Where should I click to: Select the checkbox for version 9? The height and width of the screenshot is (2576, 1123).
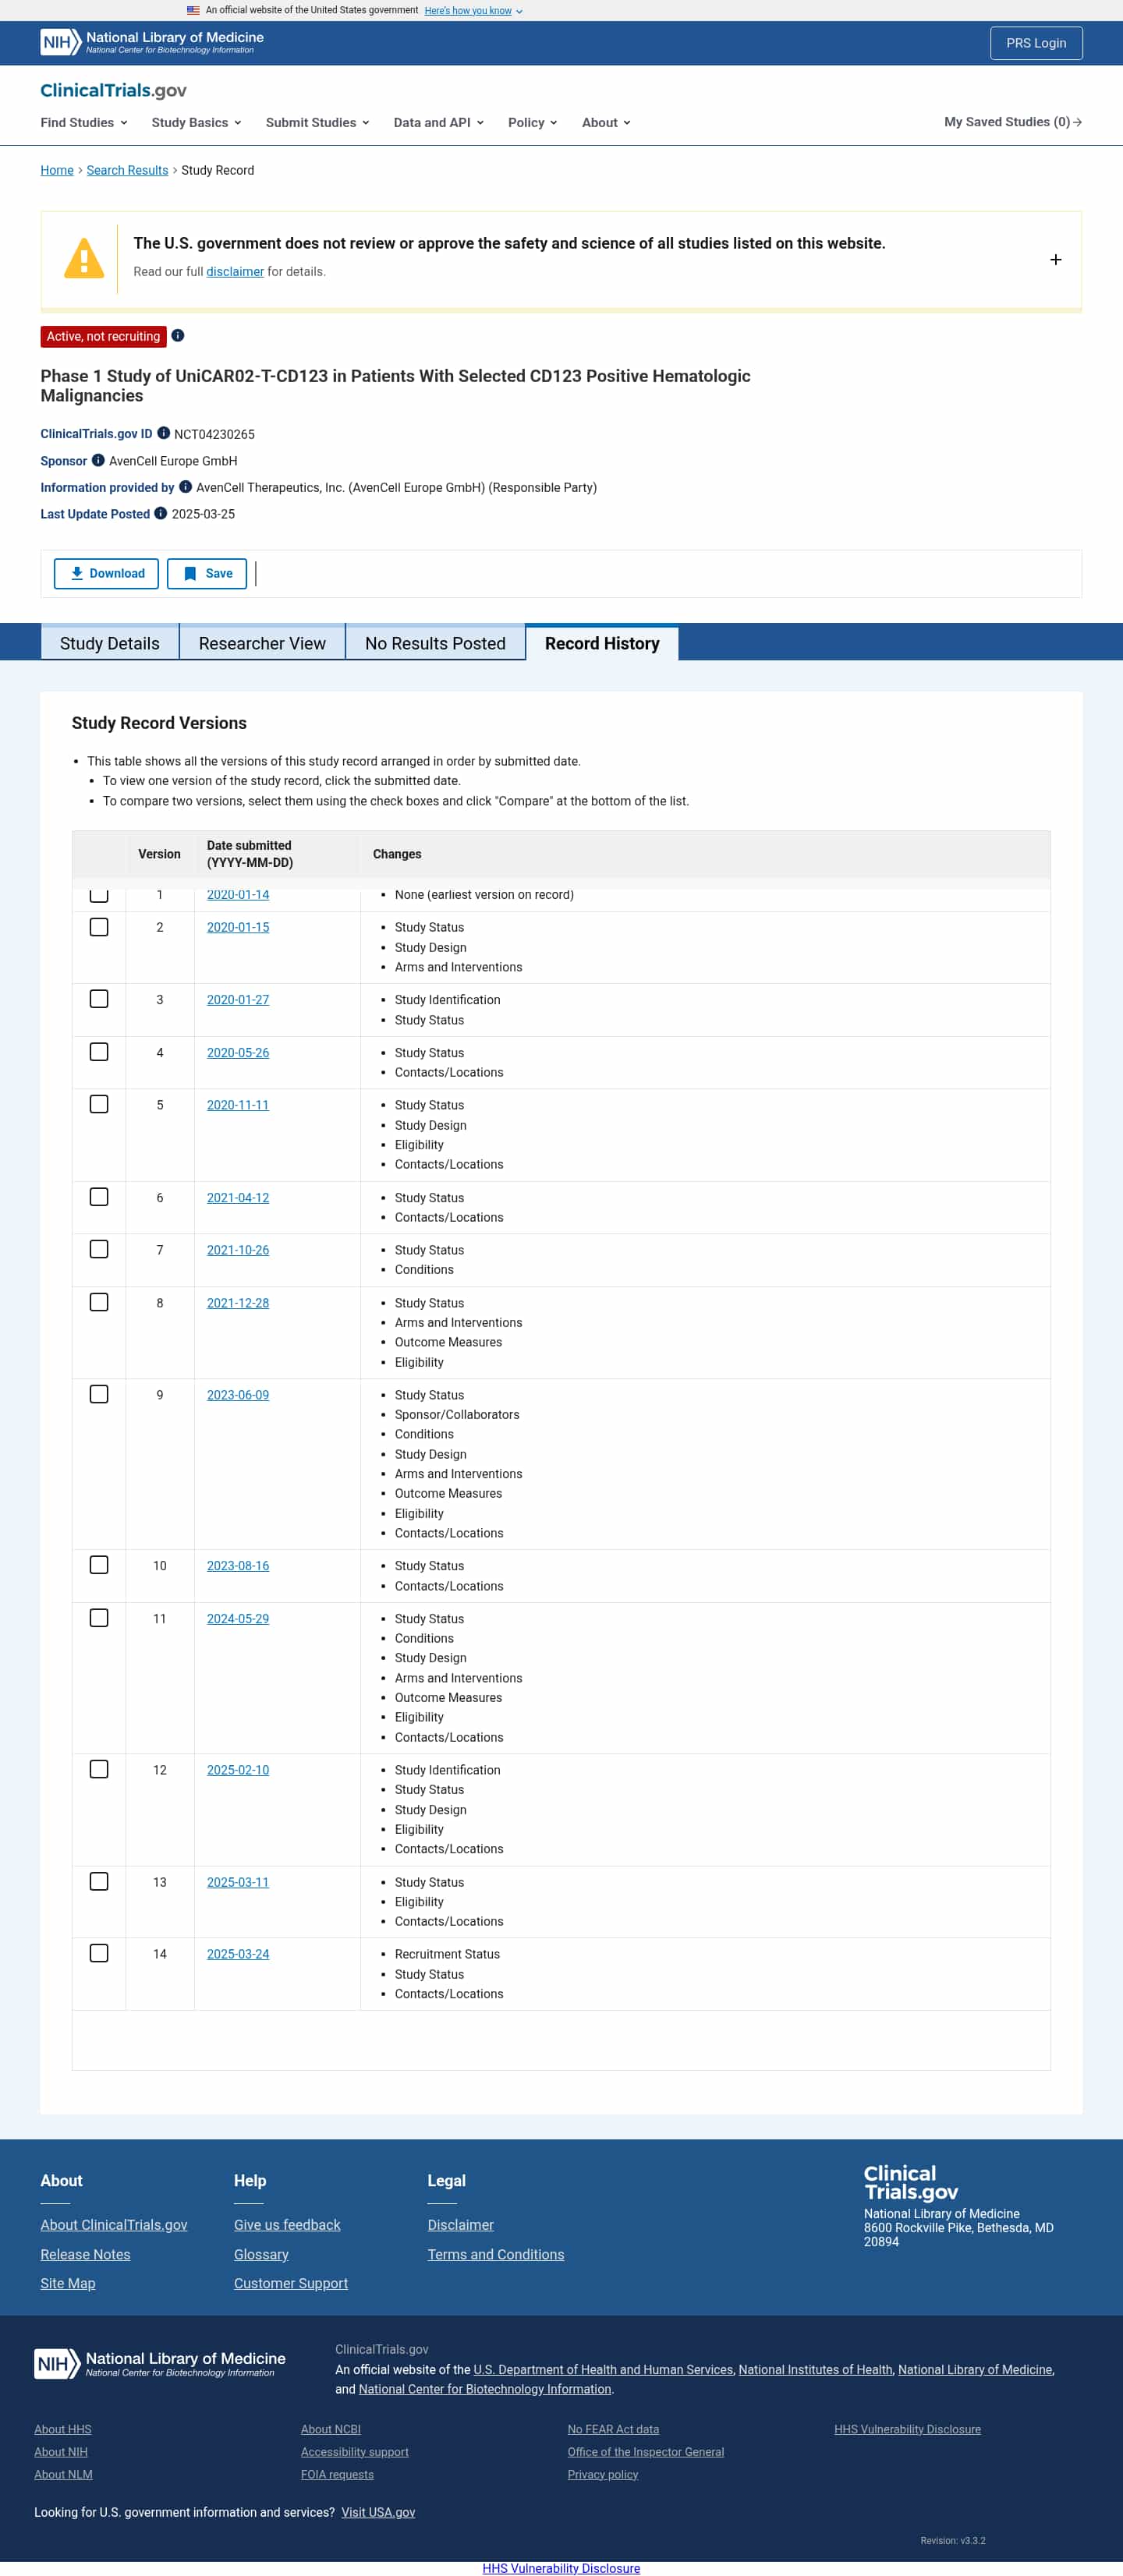[x=99, y=1394]
